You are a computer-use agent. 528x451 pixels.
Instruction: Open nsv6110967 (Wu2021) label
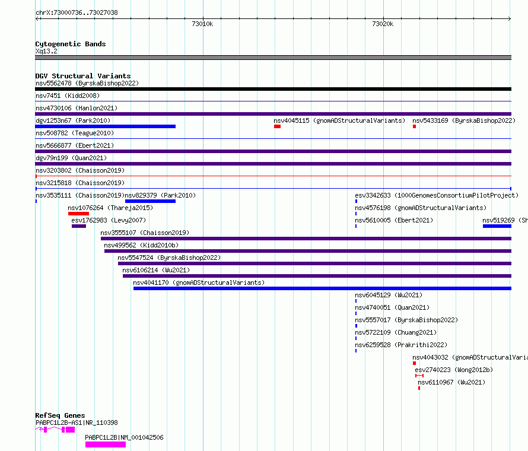[451, 382]
